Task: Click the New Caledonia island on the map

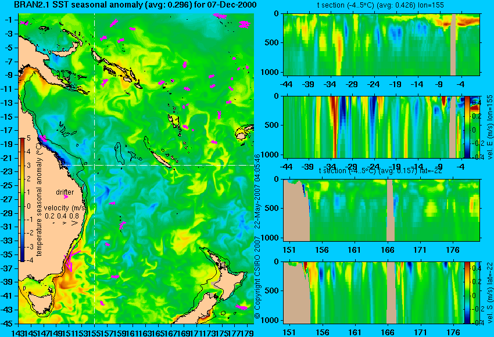Action: point(160,159)
